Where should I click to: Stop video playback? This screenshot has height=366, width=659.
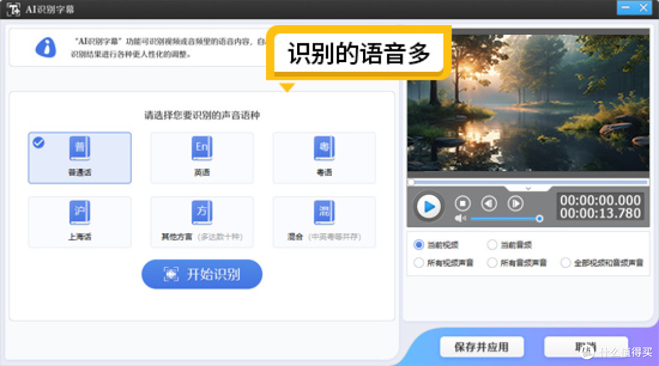[463, 204]
